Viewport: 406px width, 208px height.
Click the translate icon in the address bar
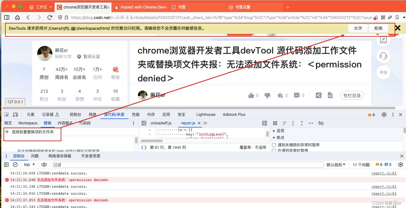390,17
